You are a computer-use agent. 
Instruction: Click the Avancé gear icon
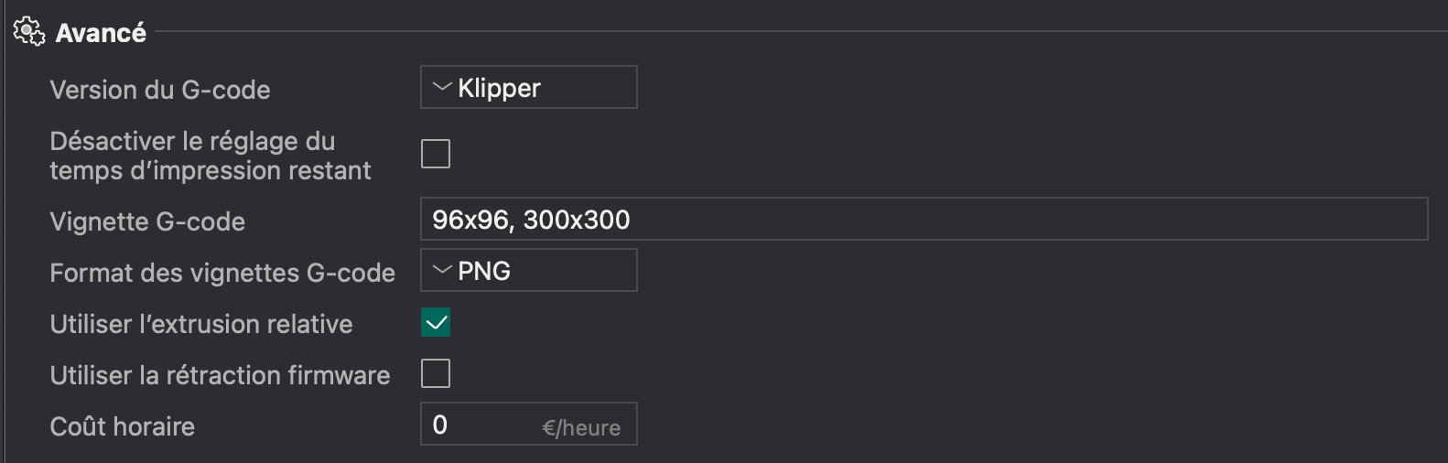pos(28,32)
